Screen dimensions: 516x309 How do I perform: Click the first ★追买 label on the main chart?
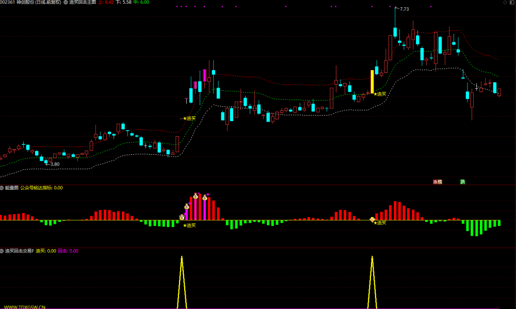(x=189, y=119)
